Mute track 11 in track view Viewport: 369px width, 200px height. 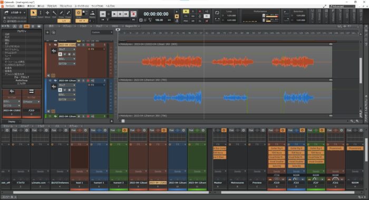(x=79, y=116)
